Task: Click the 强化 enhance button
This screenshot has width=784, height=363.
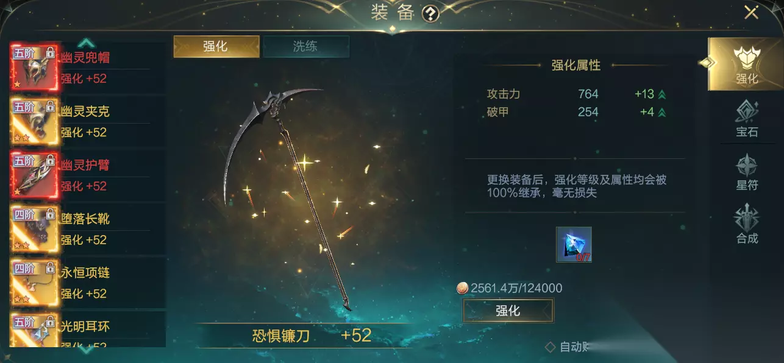Action: pyautogui.click(x=508, y=311)
